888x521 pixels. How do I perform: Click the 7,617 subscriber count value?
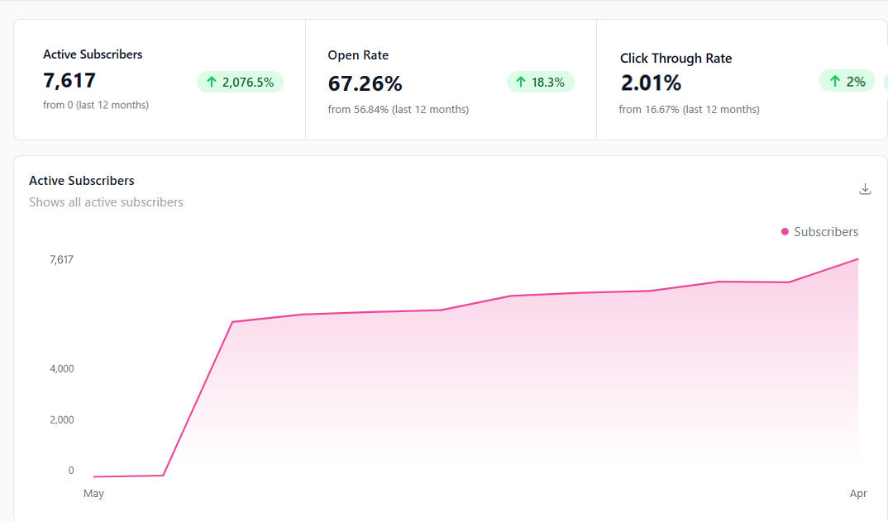[x=69, y=80]
